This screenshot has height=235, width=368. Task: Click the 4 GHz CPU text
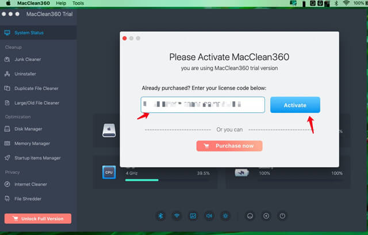point(132,173)
